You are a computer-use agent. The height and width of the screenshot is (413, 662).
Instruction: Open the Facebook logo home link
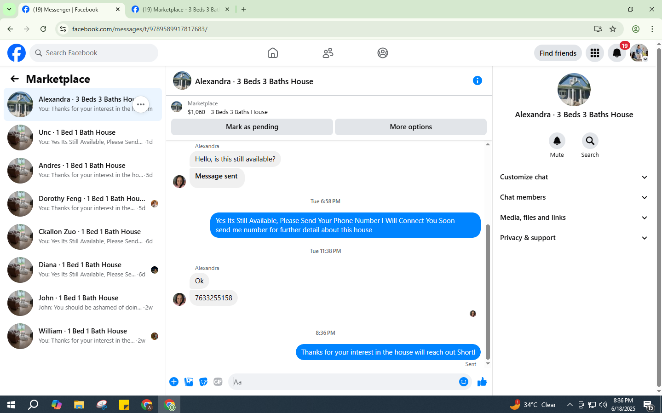click(17, 53)
